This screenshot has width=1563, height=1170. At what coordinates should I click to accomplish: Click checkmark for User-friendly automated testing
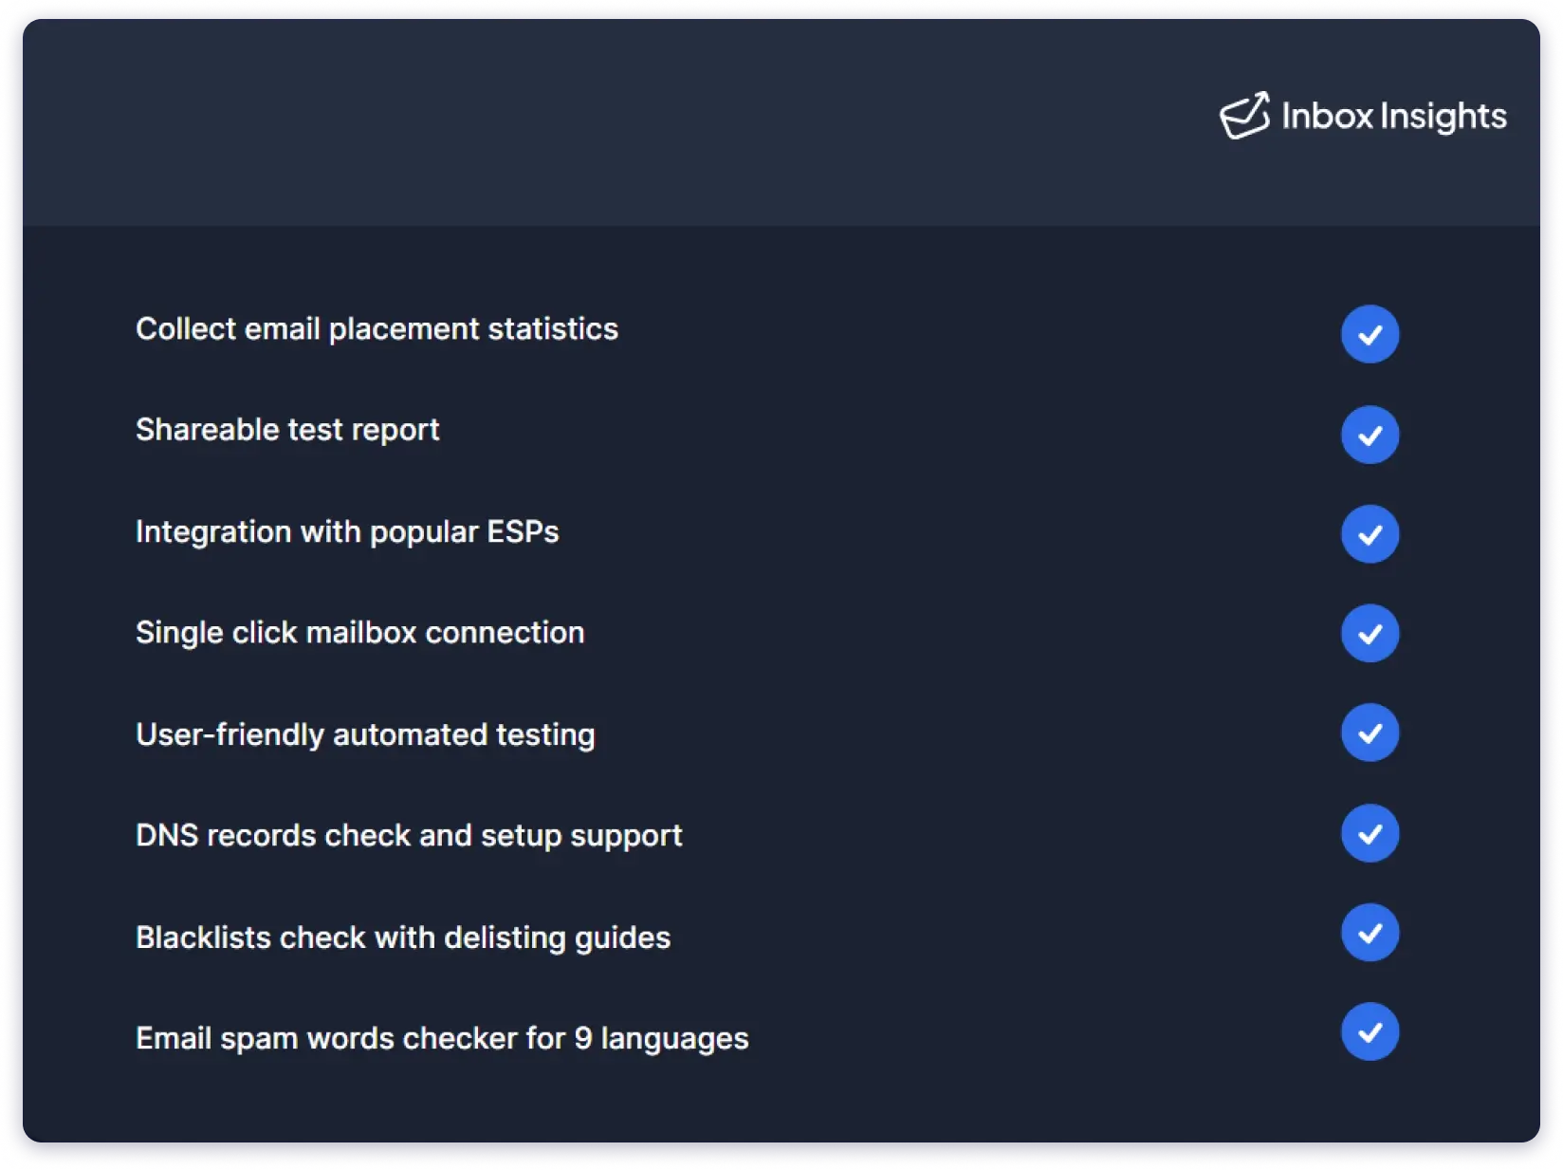pyautogui.click(x=1370, y=733)
